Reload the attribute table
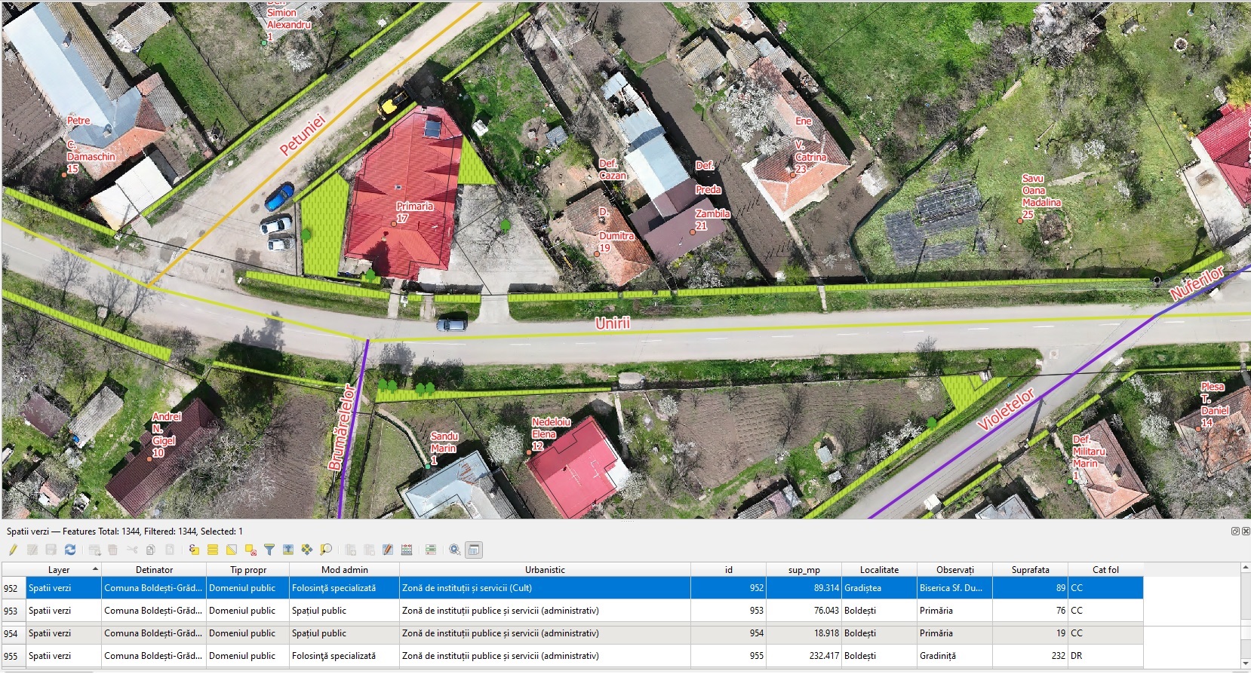This screenshot has height=674, width=1251. point(70,550)
